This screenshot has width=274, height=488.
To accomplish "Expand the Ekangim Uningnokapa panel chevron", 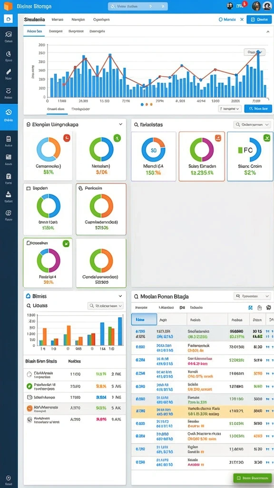I will click(120, 124).
